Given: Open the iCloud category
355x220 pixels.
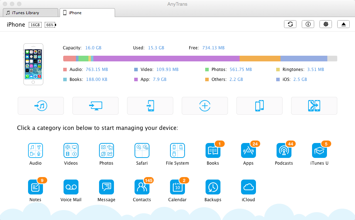Looking at the screenshot, I should (x=248, y=187).
